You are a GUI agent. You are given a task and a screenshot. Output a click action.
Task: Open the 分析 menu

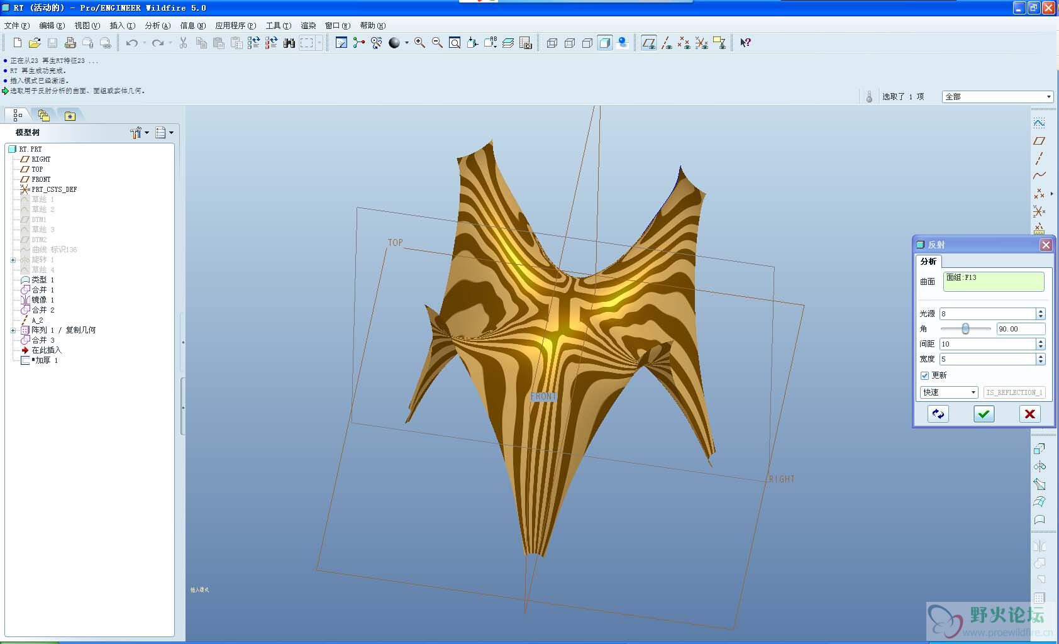click(x=157, y=26)
